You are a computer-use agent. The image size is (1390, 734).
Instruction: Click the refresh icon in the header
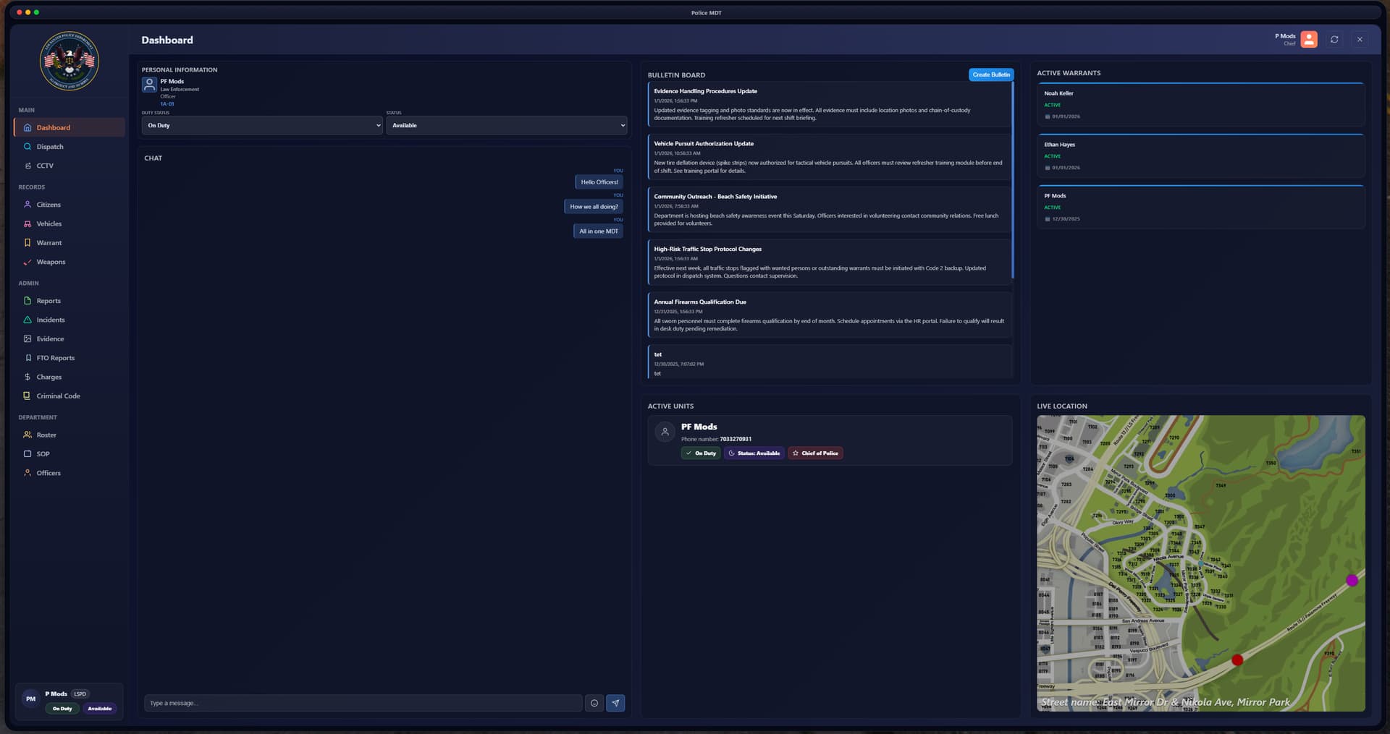[x=1334, y=40]
